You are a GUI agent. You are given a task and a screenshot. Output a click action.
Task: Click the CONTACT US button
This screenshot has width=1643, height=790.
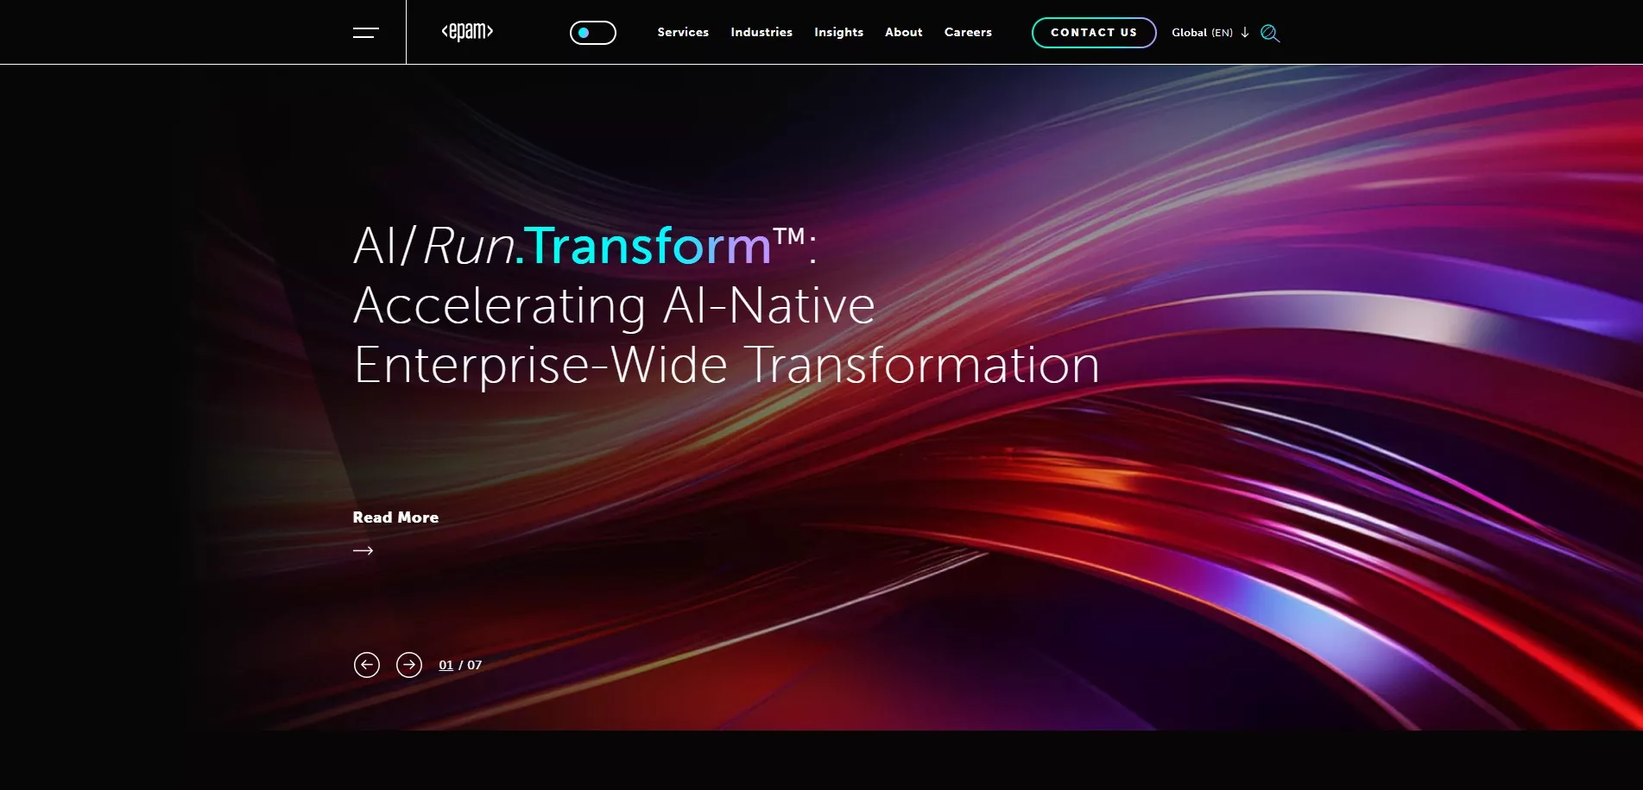coord(1093,32)
